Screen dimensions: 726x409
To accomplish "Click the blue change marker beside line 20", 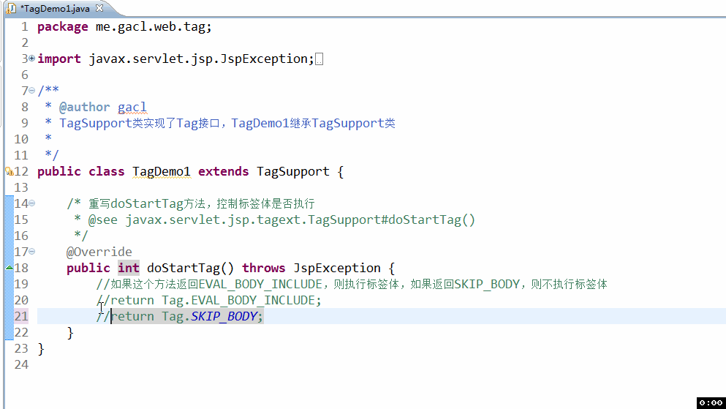I will click(x=10, y=300).
